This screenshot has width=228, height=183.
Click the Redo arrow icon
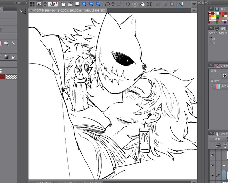click(x=119, y=4)
